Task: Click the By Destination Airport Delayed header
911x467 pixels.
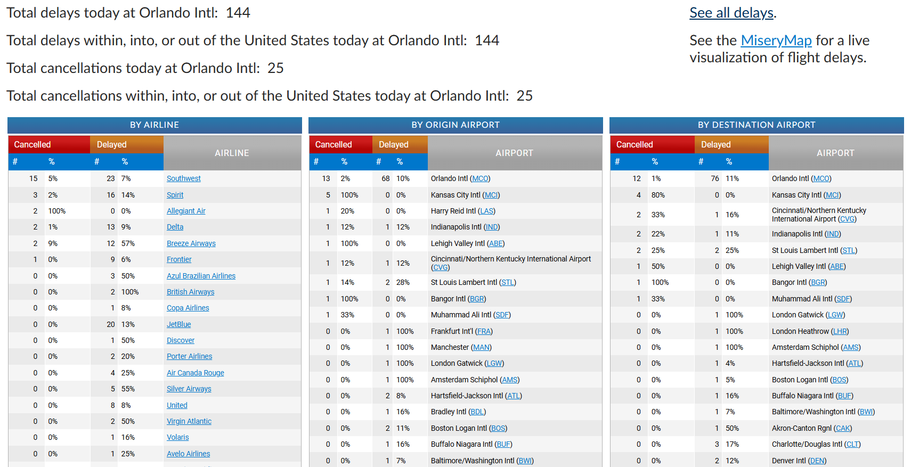Action: (715, 144)
